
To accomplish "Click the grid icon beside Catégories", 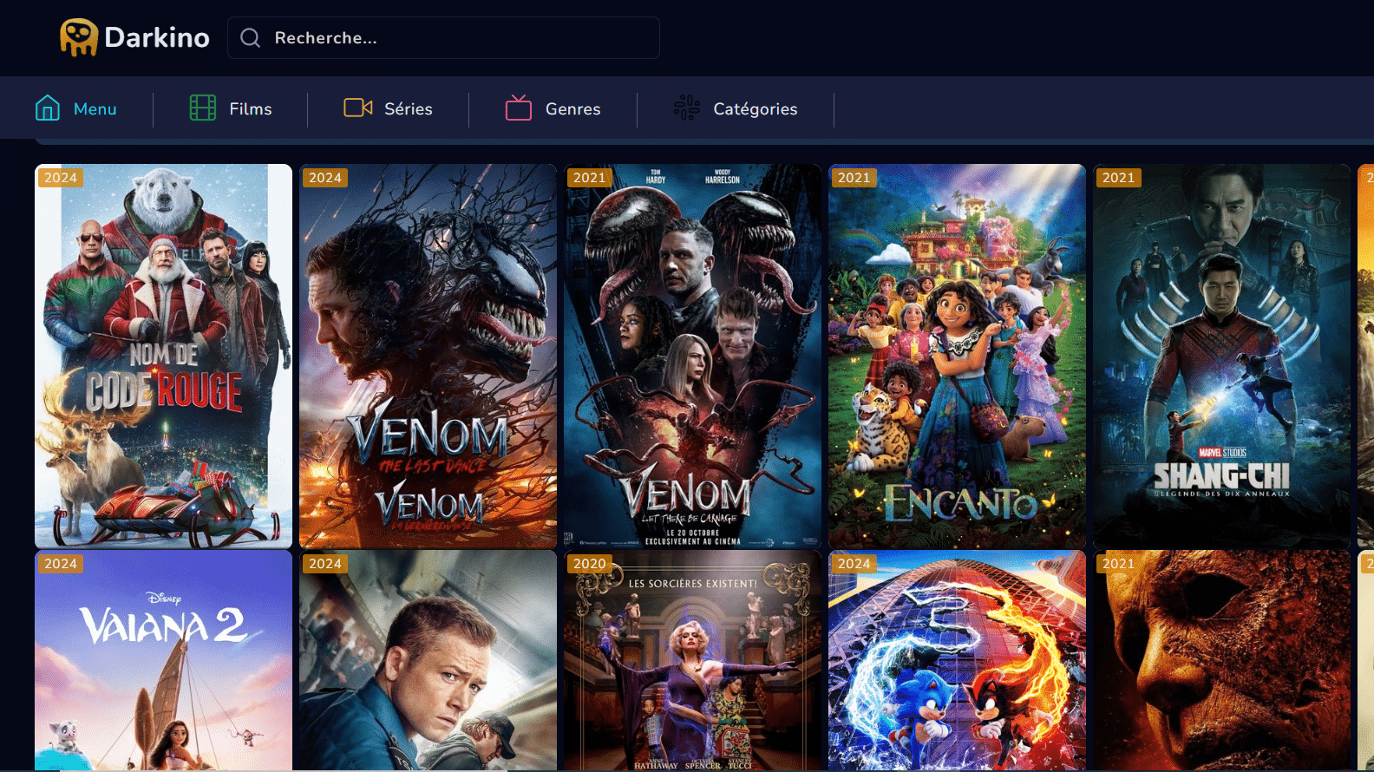I will [x=687, y=108].
